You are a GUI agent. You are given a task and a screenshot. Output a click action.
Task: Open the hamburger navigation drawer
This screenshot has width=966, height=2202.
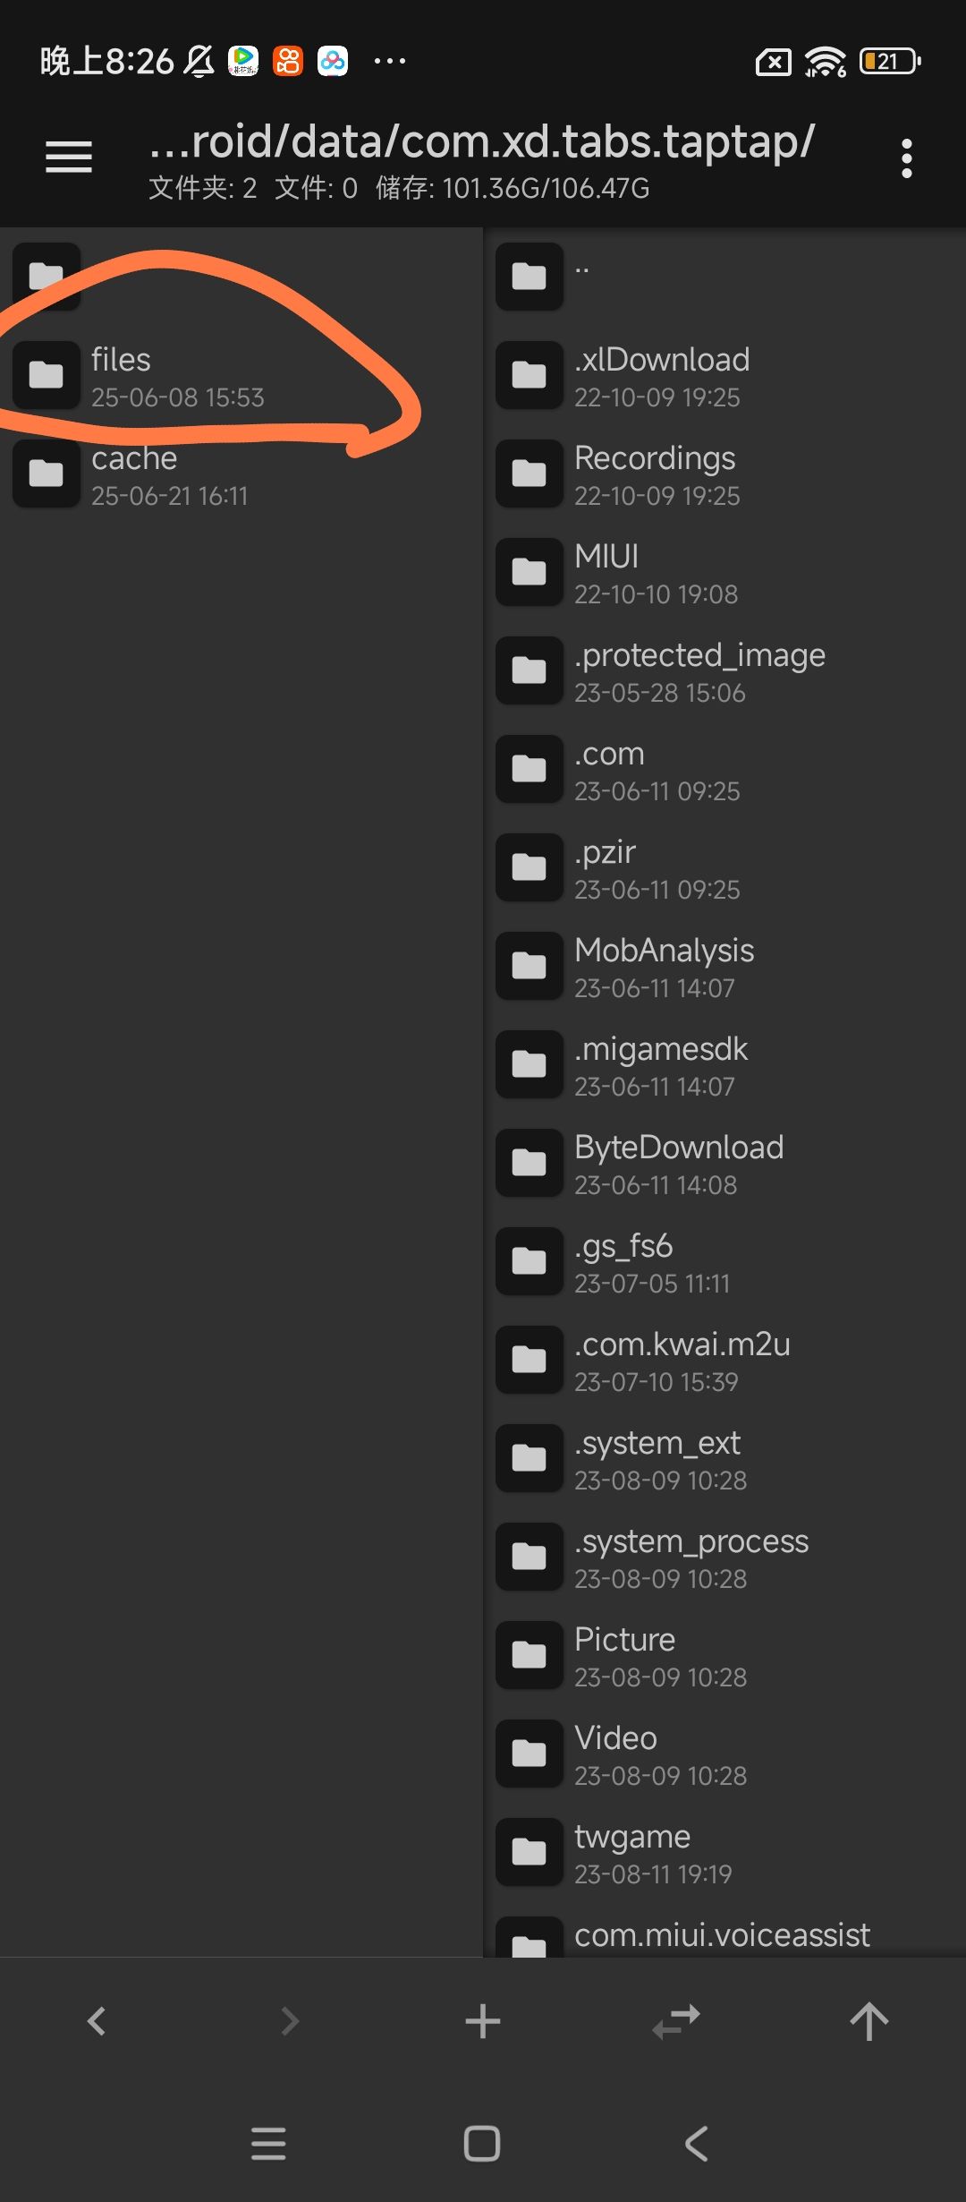(69, 158)
